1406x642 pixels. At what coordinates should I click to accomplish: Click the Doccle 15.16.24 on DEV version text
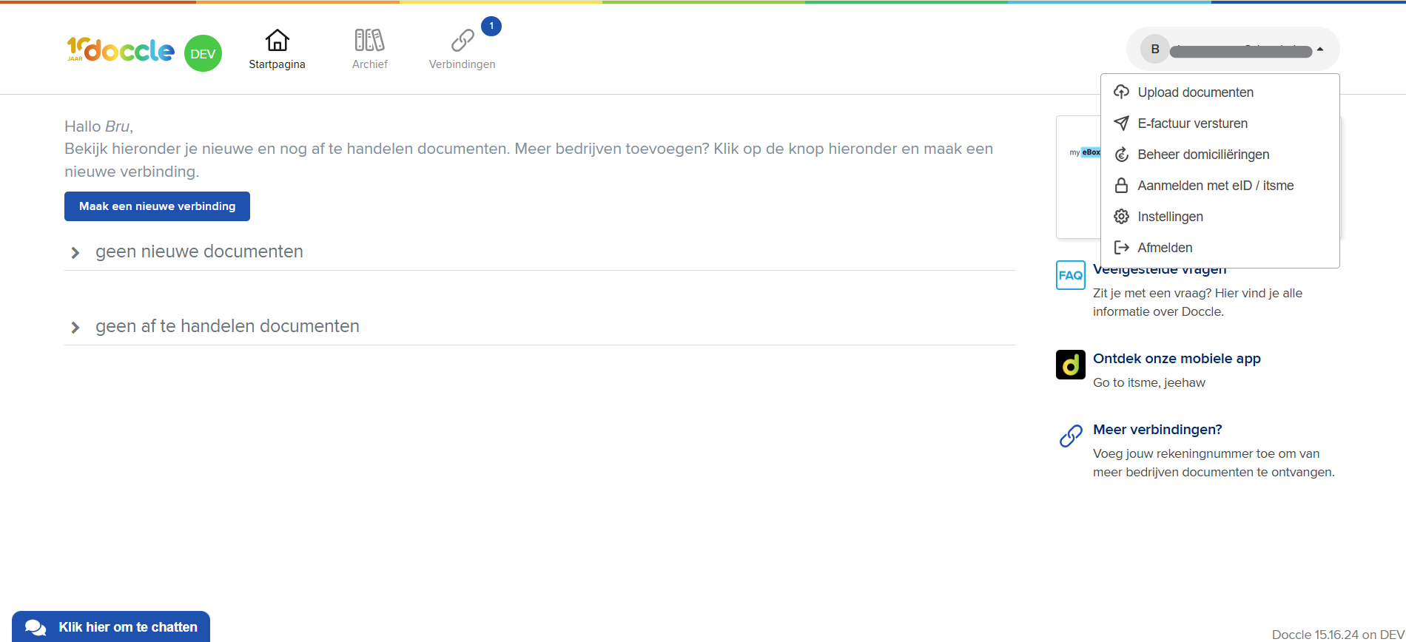pyautogui.click(x=1338, y=635)
